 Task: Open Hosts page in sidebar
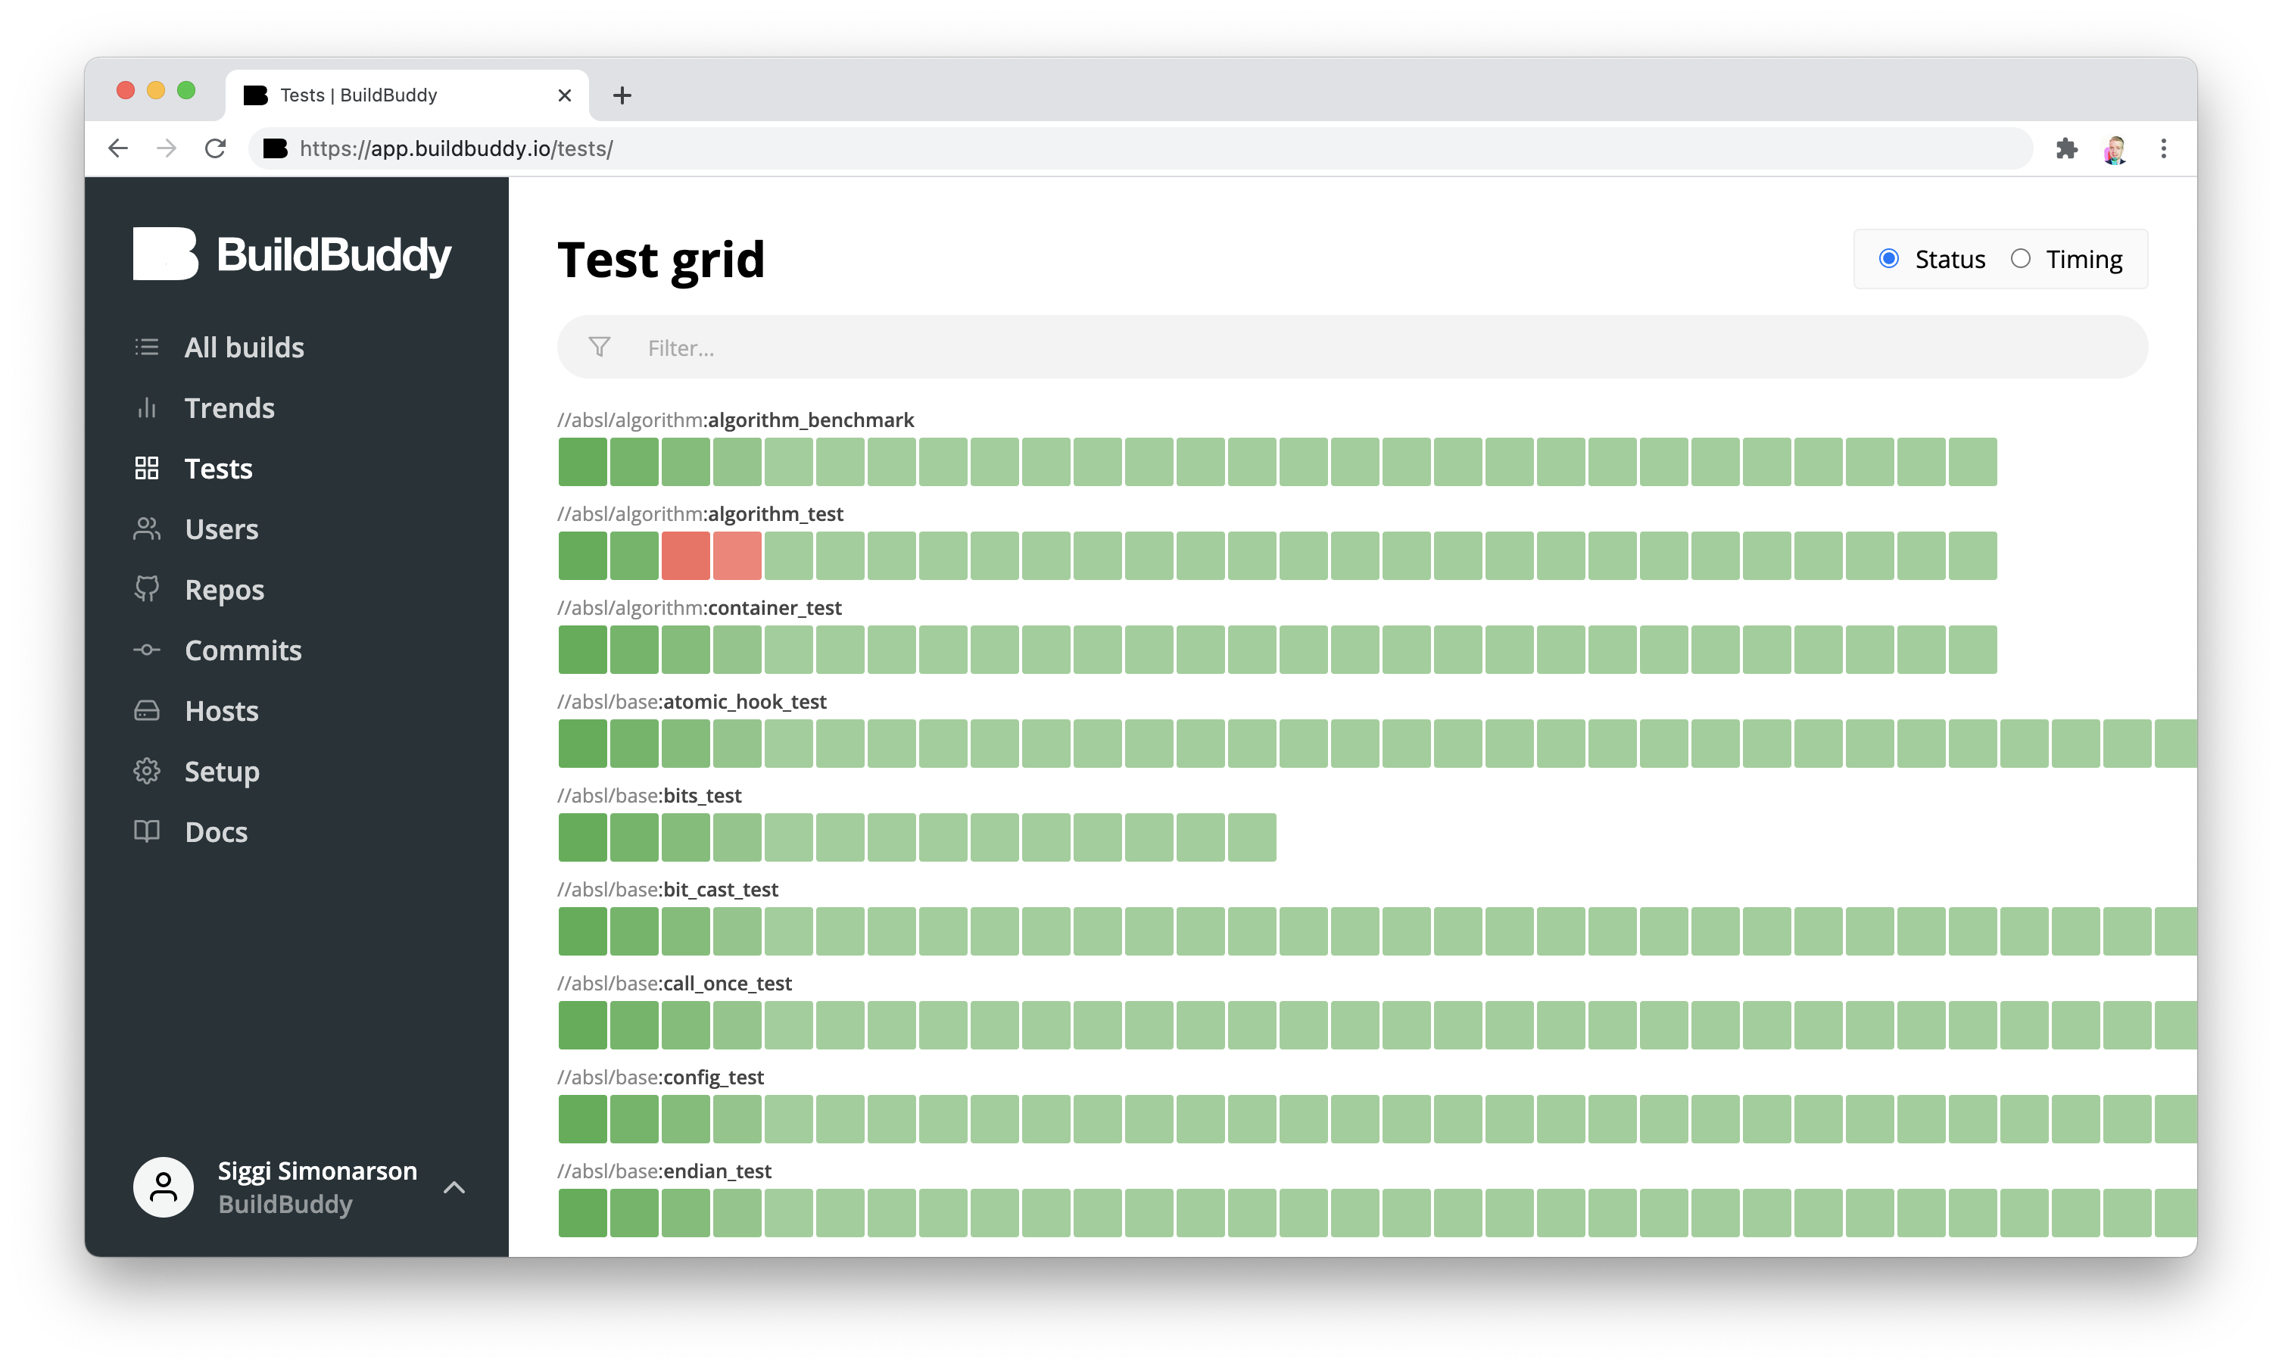(221, 710)
